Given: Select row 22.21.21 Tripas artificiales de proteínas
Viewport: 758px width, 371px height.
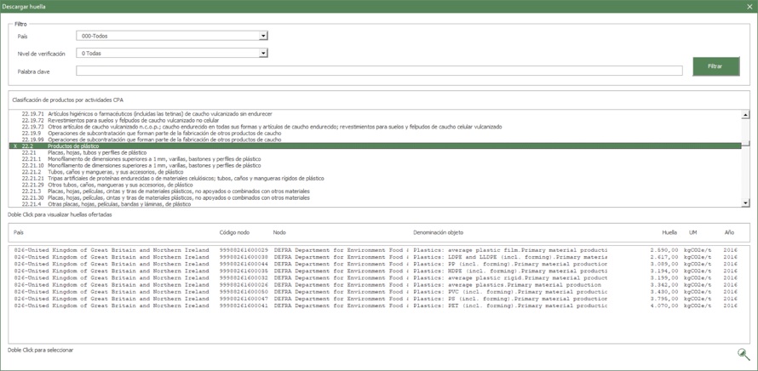Looking at the screenshot, I should [x=375, y=178].
